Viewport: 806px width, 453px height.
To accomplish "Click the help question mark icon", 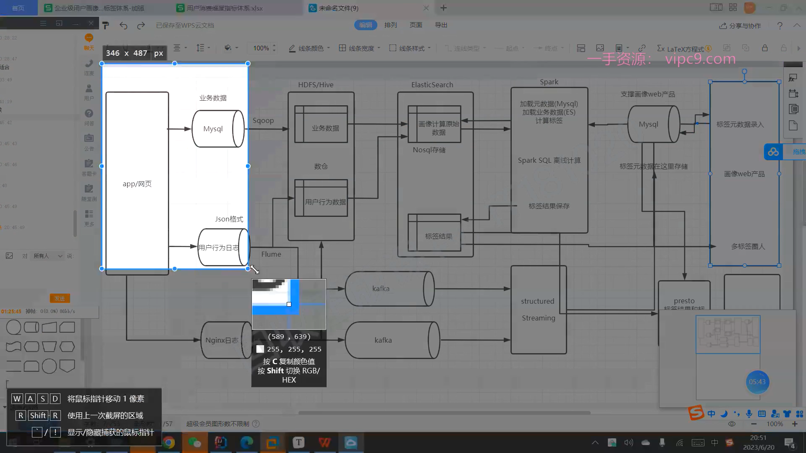I will pos(780,26).
